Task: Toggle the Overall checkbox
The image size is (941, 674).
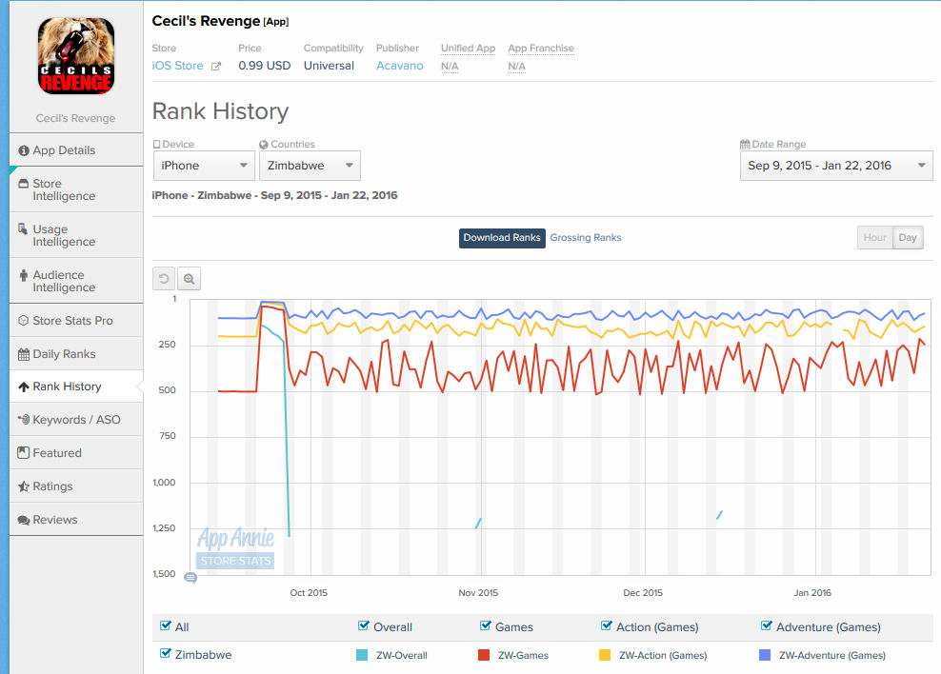Action: pyautogui.click(x=363, y=626)
